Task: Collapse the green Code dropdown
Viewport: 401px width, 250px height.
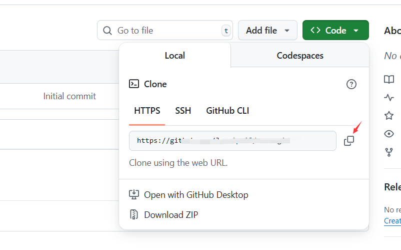Action: pos(335,30)
